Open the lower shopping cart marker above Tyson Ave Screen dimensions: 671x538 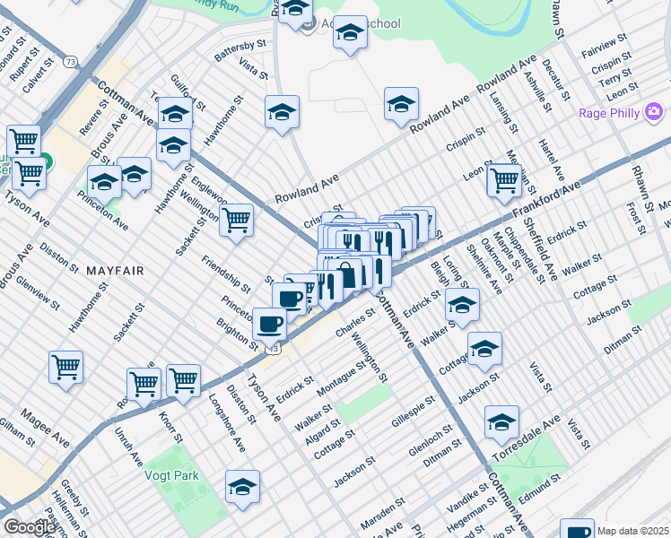click(x=29, y=177)
